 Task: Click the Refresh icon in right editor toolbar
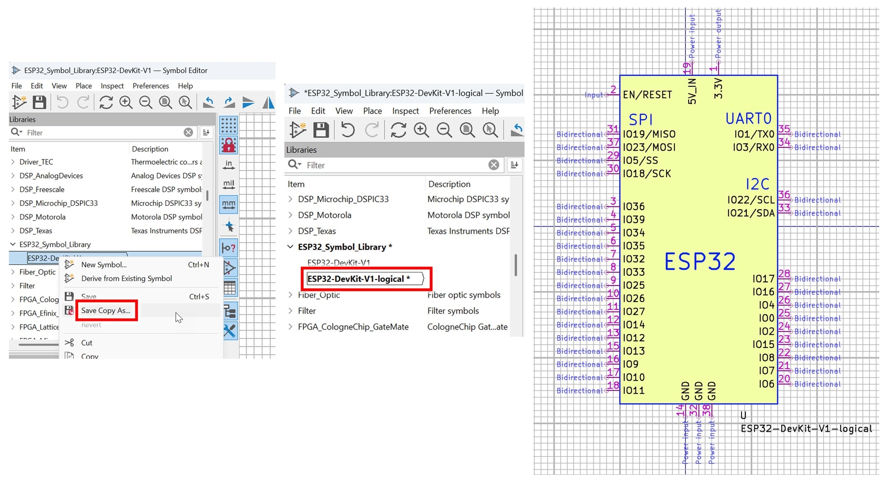pyautogui.click(x=398, y=130)
